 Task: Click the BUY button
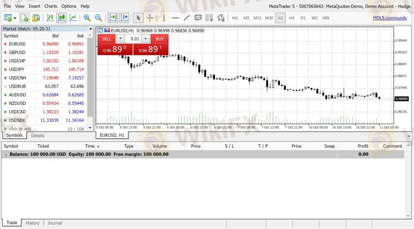pyautogui.click(x=159, y=39)
